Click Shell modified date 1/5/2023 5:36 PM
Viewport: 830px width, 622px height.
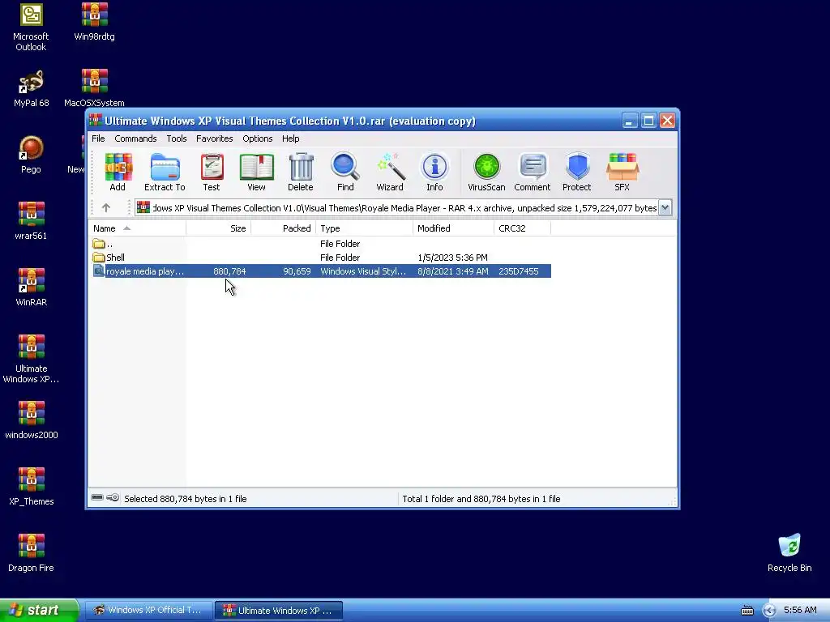[x=452, y=258]
